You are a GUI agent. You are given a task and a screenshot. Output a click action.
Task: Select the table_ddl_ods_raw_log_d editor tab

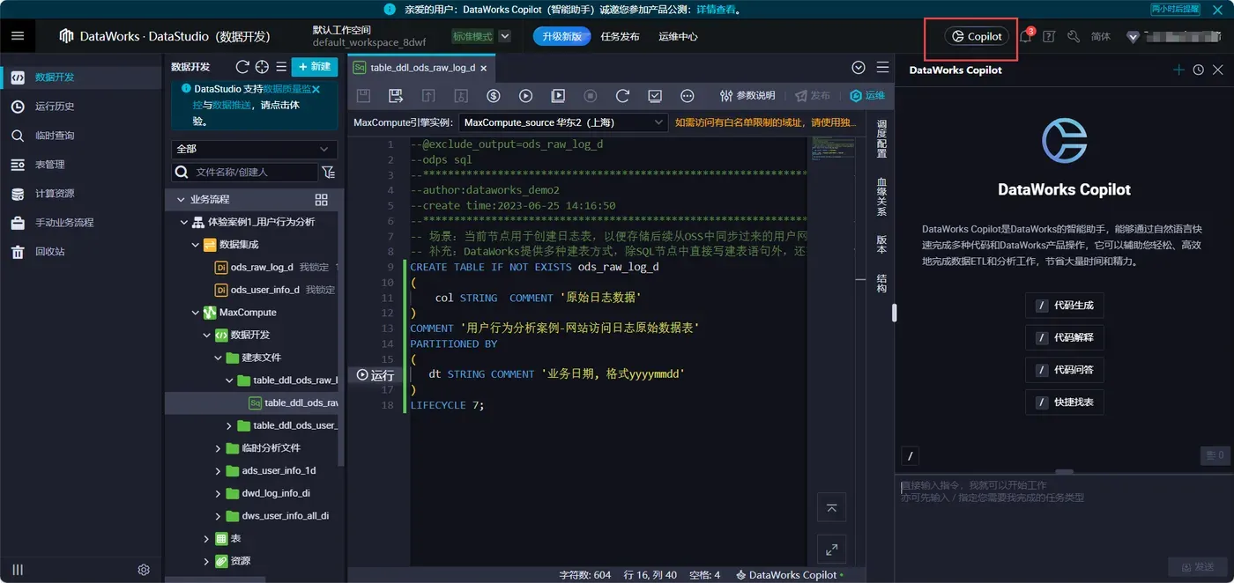[422, 67]
